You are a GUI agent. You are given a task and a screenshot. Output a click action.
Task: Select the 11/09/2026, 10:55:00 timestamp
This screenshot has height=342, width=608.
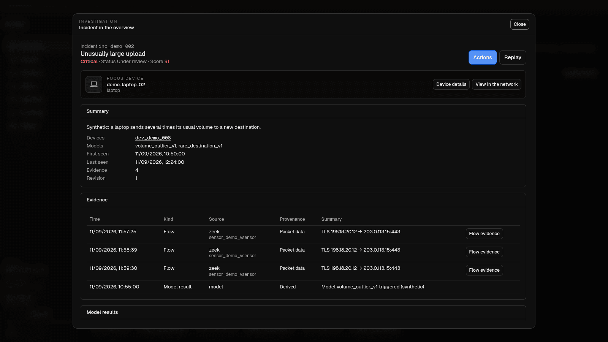pos(114,287)
